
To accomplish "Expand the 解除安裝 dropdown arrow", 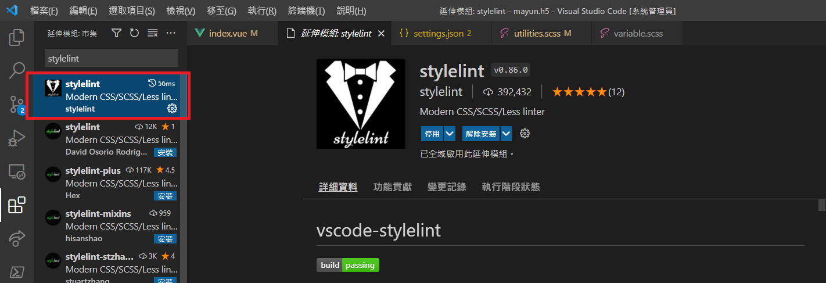I will [506, 134].
